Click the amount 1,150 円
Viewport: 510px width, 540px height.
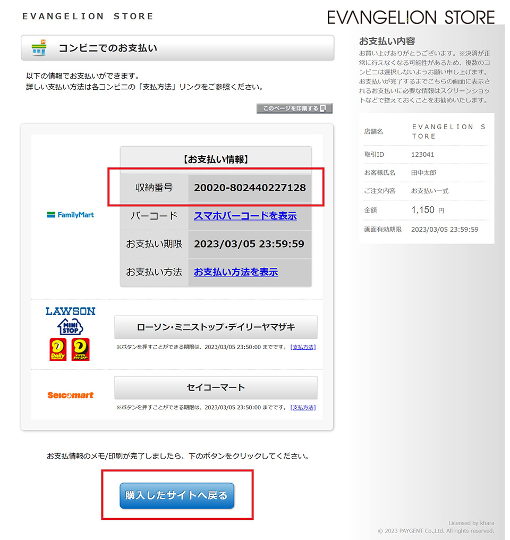tap(428, 210)
